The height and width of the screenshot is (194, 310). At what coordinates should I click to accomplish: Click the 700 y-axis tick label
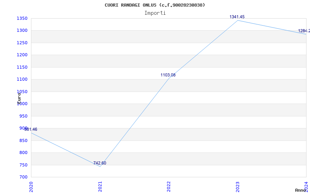coord(23,177)
